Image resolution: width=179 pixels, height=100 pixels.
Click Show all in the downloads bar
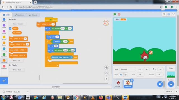(x=169, y=91)
